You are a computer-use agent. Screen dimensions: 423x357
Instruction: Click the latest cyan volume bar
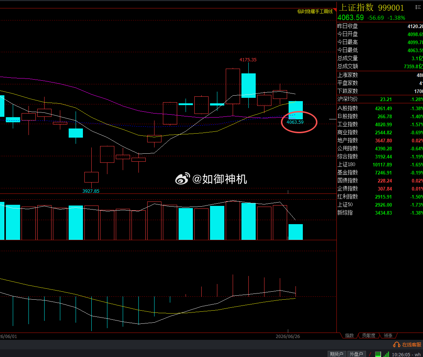[296, 232]
